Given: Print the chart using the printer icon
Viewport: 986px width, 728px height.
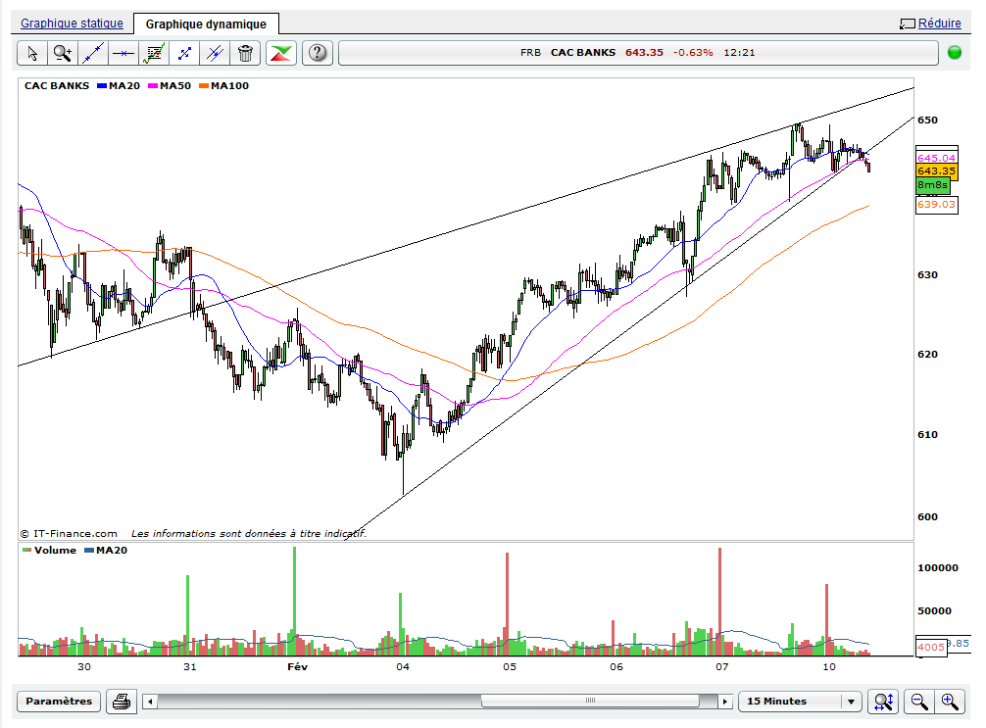Looking at the screenshot, I should pyautogui.click(x=122, y=702).
